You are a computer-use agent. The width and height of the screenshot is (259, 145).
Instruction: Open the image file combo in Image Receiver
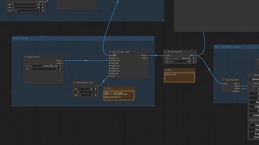pos(44,66)
